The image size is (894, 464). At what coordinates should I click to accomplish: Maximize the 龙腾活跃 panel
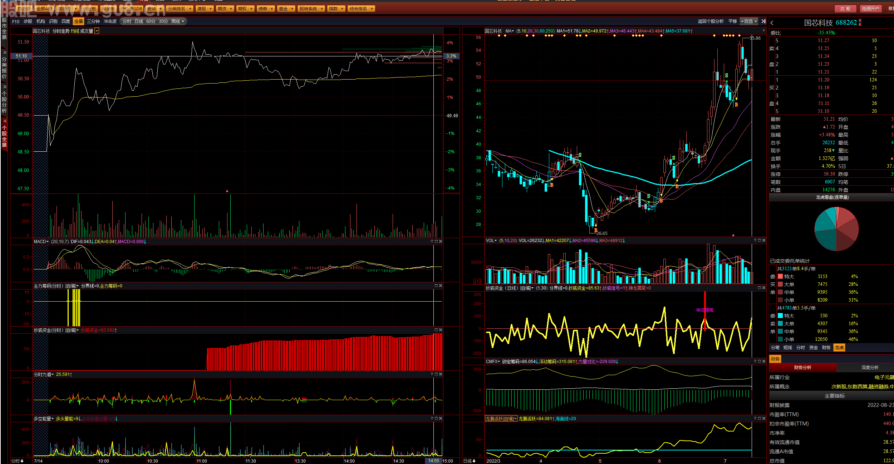pos(760,419)
